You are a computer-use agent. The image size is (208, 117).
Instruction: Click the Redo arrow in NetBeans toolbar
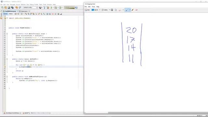20,7
